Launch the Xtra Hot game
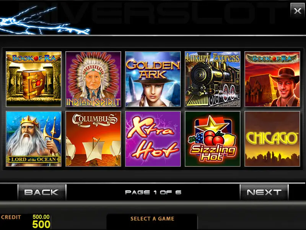The width and height of the screenshot is (306, 230). pyautogui.click(x=153, y=139)
